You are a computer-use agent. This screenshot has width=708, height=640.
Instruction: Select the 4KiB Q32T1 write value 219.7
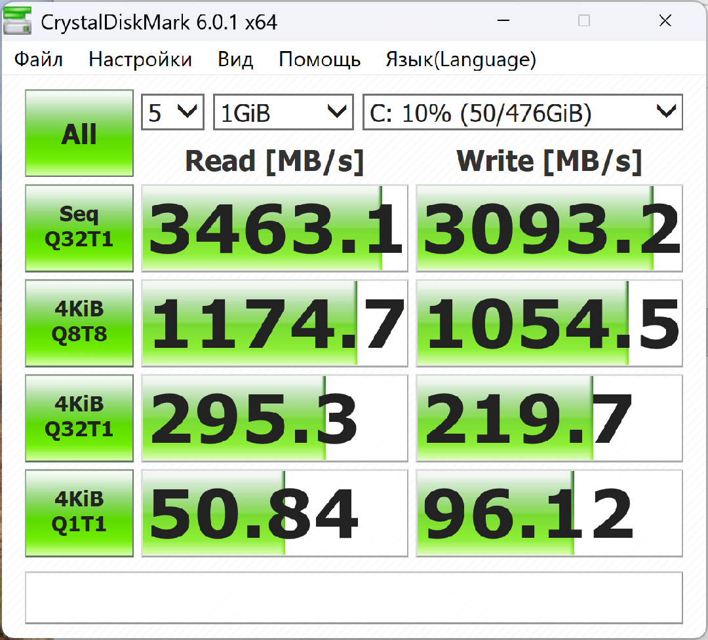pos(549,419)
